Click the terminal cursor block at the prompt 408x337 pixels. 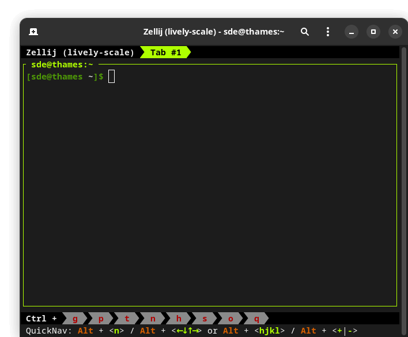[x=111, y=77]
